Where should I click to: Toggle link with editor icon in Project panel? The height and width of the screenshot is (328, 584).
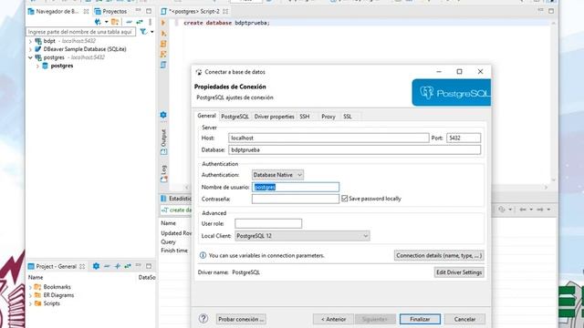tap(128, 266)
